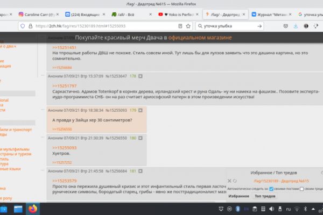Collapse post №15253647 using its dash marker
Image resolution: width=323 pixels, height=215 pixels.
pyautogui.click(x=43, y=75)
